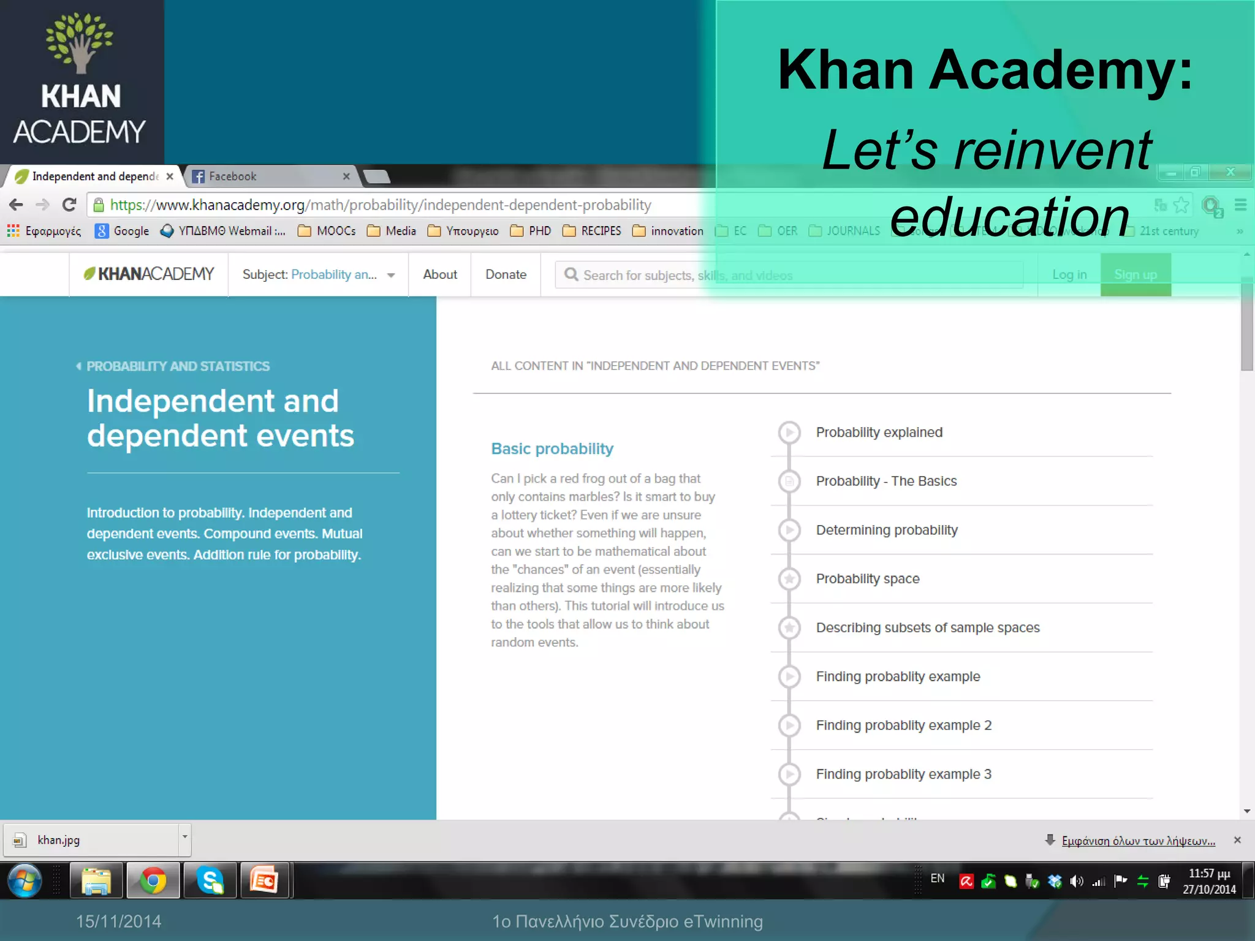
Task: Open the Media bookmark folder
Action: coord(392,231)
